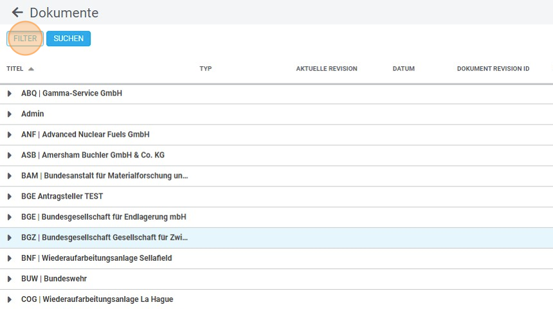This screenshot has height=309, width=553.
Task: Expand the Admin group
Action: coord(10,114)
